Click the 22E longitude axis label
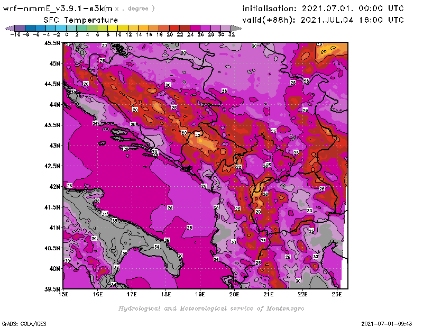Image resolution: width=423 pixels, height=327 pixels. [x=302, y=294]
